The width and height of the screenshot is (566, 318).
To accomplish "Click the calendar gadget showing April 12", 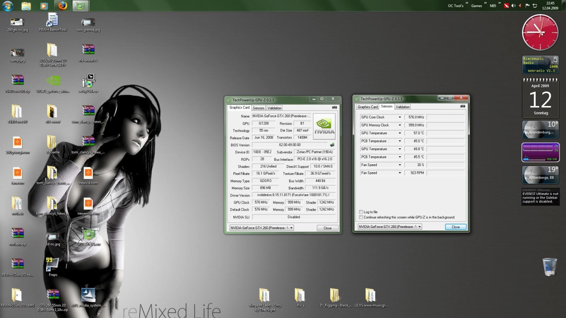I will (x=540, y=98).
